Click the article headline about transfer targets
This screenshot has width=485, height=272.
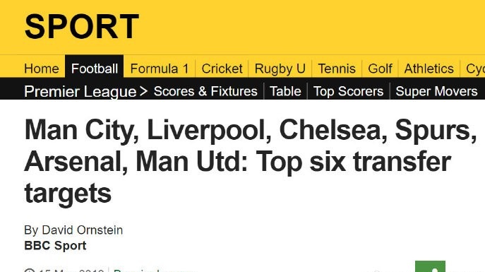(x=251, y=161)
